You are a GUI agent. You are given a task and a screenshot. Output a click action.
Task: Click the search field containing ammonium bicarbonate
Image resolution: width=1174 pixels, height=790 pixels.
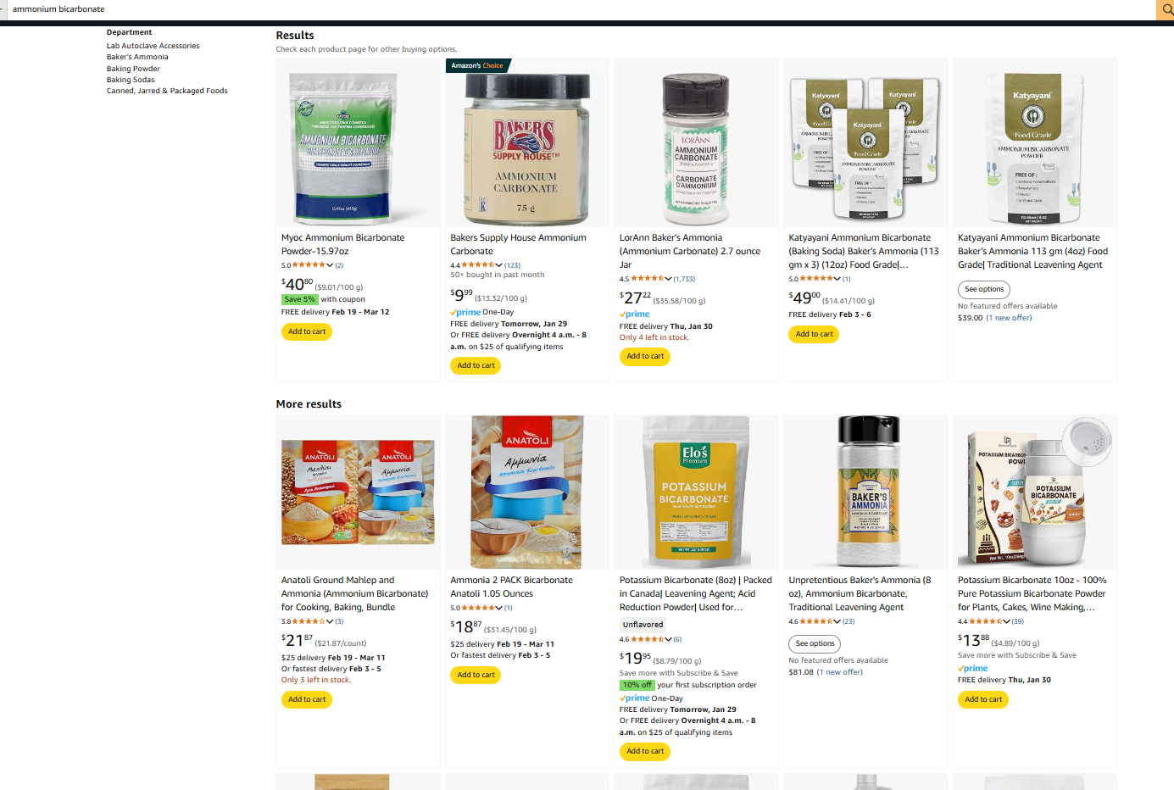tap(578, 9)
